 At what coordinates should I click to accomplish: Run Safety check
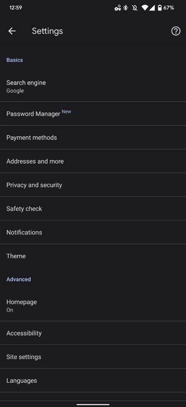pyautogui.click(x=93, y=208)
